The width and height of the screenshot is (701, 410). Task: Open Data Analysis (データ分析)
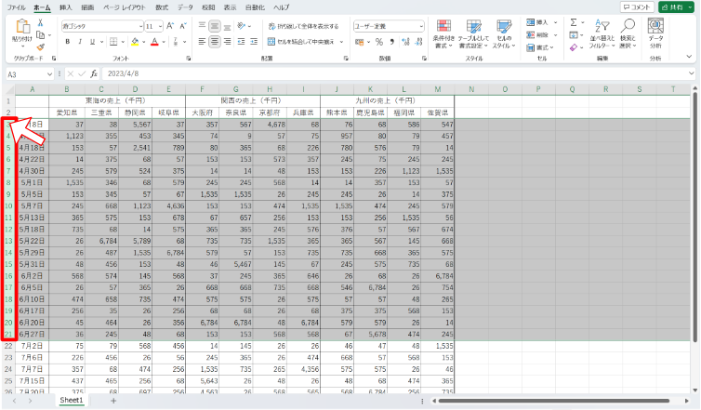pos(655,34)
